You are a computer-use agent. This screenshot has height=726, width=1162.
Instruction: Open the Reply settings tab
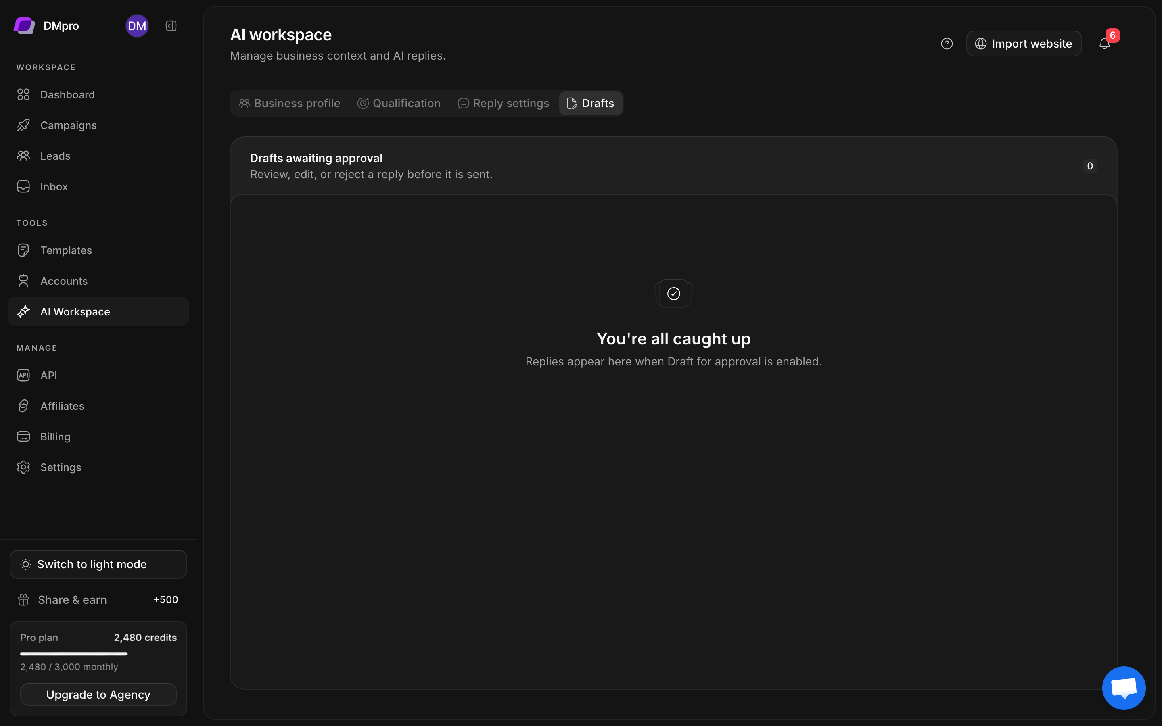pyautogui.click(x=503, y=103)
